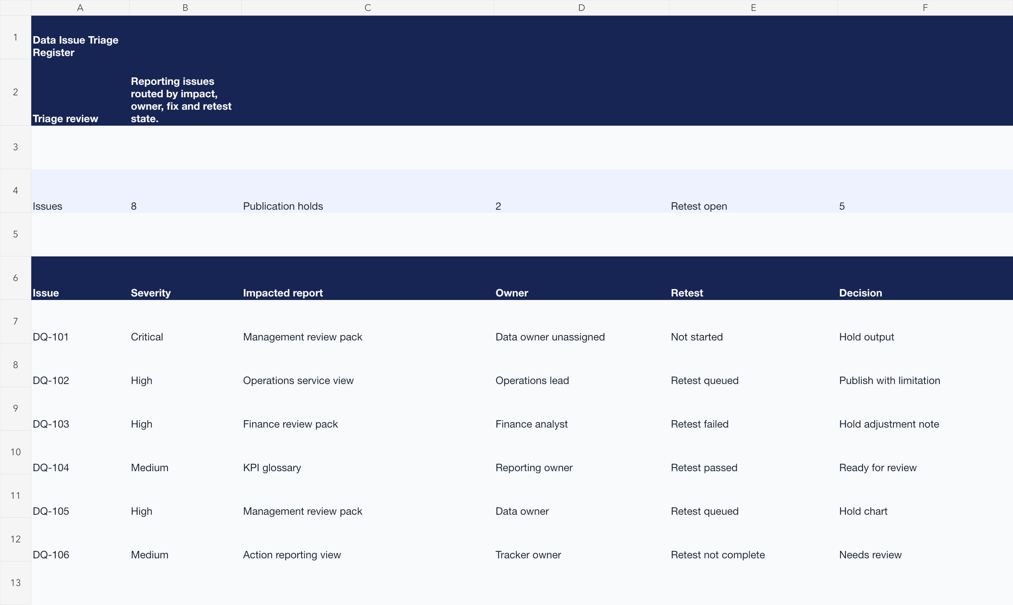
Task: Click the Publication holds value 2
Action: pyautogui.click(x=582, y=191)
